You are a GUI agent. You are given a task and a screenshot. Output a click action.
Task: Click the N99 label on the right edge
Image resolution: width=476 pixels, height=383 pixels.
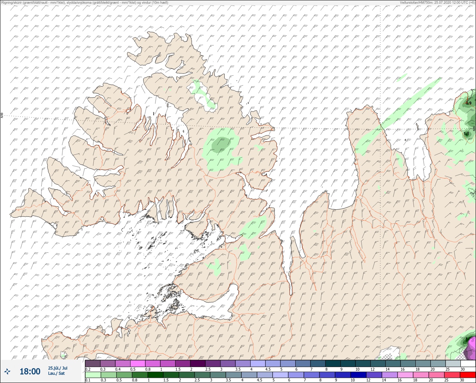click(x=474, y=128)
